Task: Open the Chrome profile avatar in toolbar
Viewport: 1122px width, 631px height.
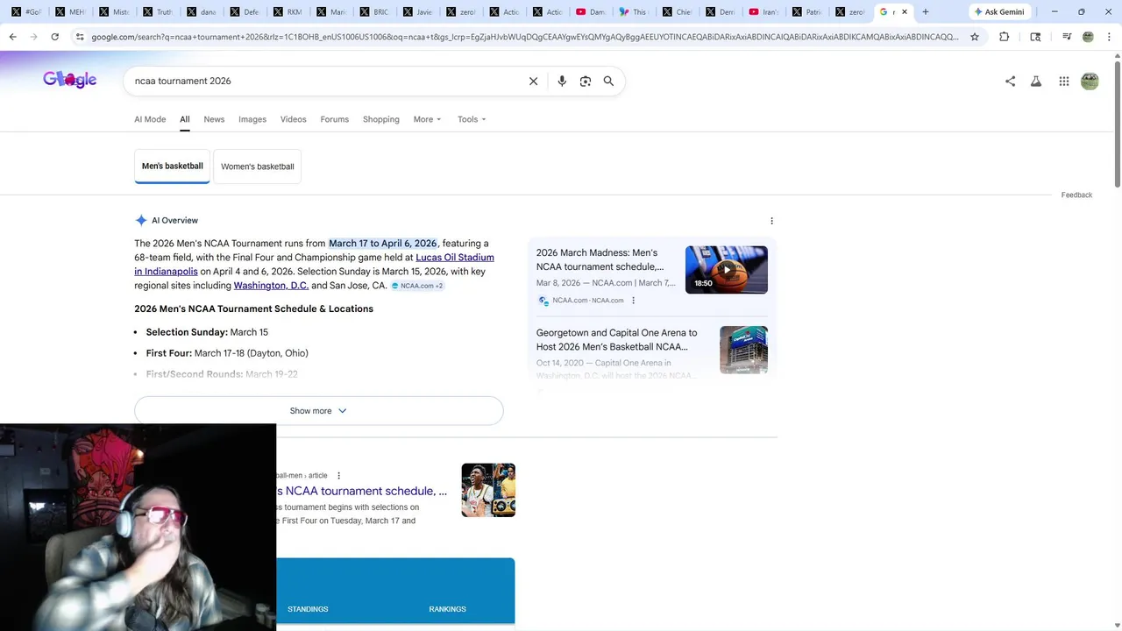Action: click(1088, 37)
